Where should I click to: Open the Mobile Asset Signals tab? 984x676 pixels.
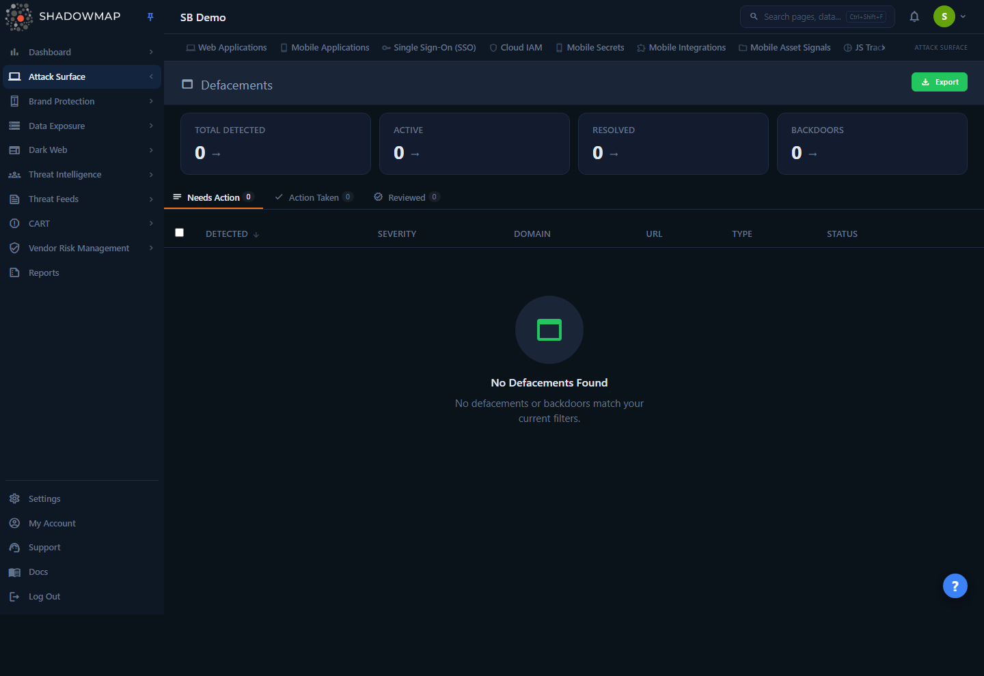click(784, 48)
